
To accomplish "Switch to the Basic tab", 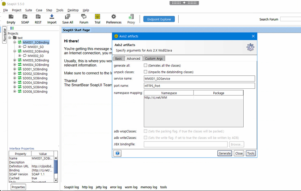I will coord(118,59).
